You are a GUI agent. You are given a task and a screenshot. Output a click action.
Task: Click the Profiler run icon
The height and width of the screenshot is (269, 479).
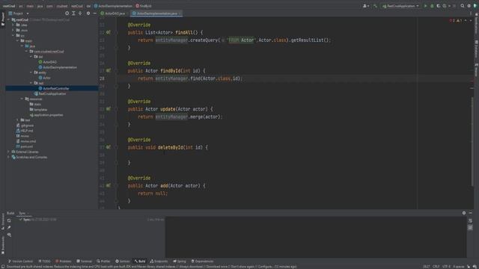(445, 6)
